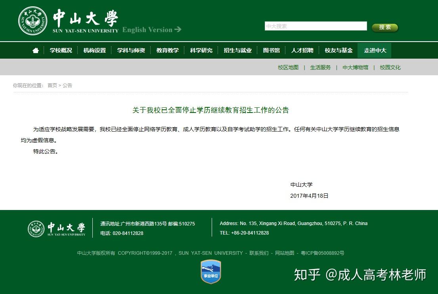Open the 校园文化 sub-navigation link
Screen dimensions: 438x294
[x=390, y=68]
